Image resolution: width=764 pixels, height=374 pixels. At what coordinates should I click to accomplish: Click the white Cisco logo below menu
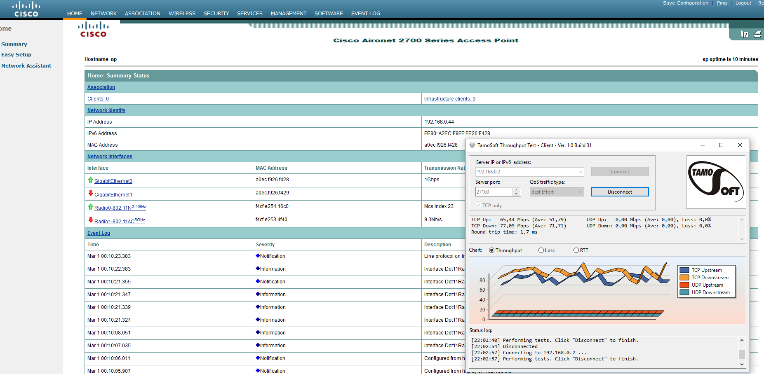pyautogui.click(x=93, y=30)
